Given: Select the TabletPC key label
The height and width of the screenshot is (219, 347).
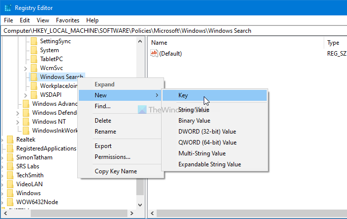Looking at the screenshot, I should click(52, 59).
